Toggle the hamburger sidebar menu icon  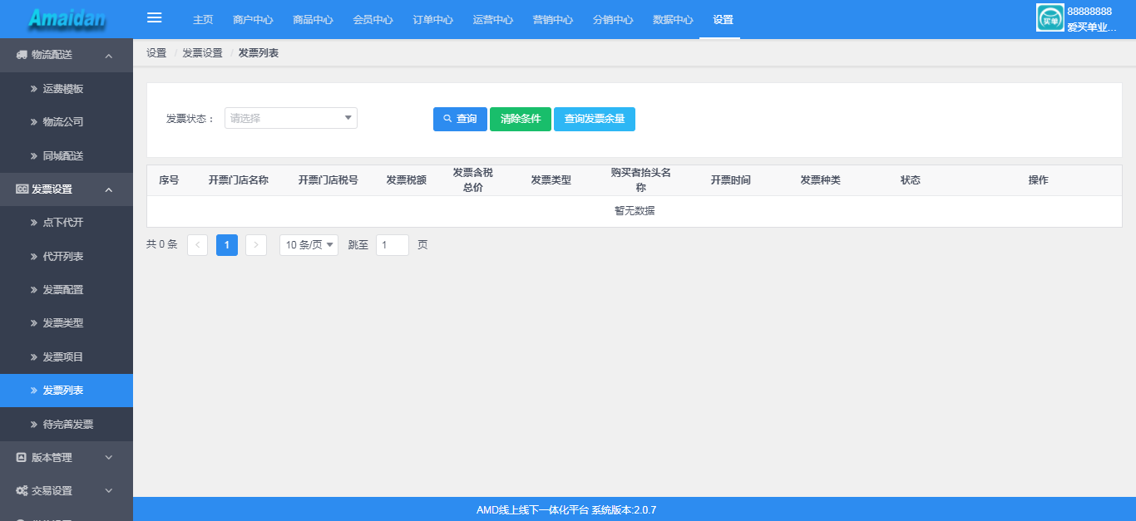(x=154, y=18)
